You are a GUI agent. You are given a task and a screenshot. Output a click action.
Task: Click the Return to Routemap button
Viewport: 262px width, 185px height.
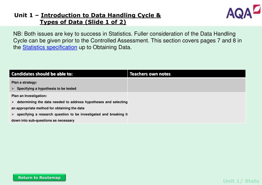point(39,178)
